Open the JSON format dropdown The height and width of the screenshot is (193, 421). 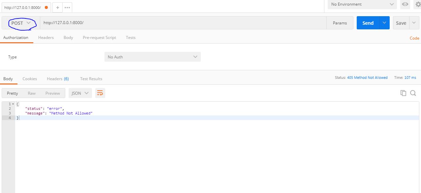click(80, 93)
